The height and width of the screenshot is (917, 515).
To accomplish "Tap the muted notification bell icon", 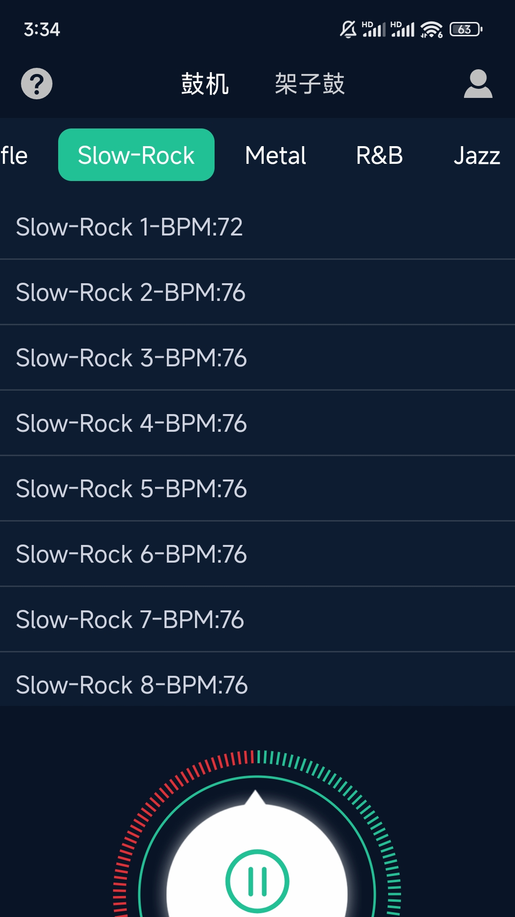I will click(348, 30).
